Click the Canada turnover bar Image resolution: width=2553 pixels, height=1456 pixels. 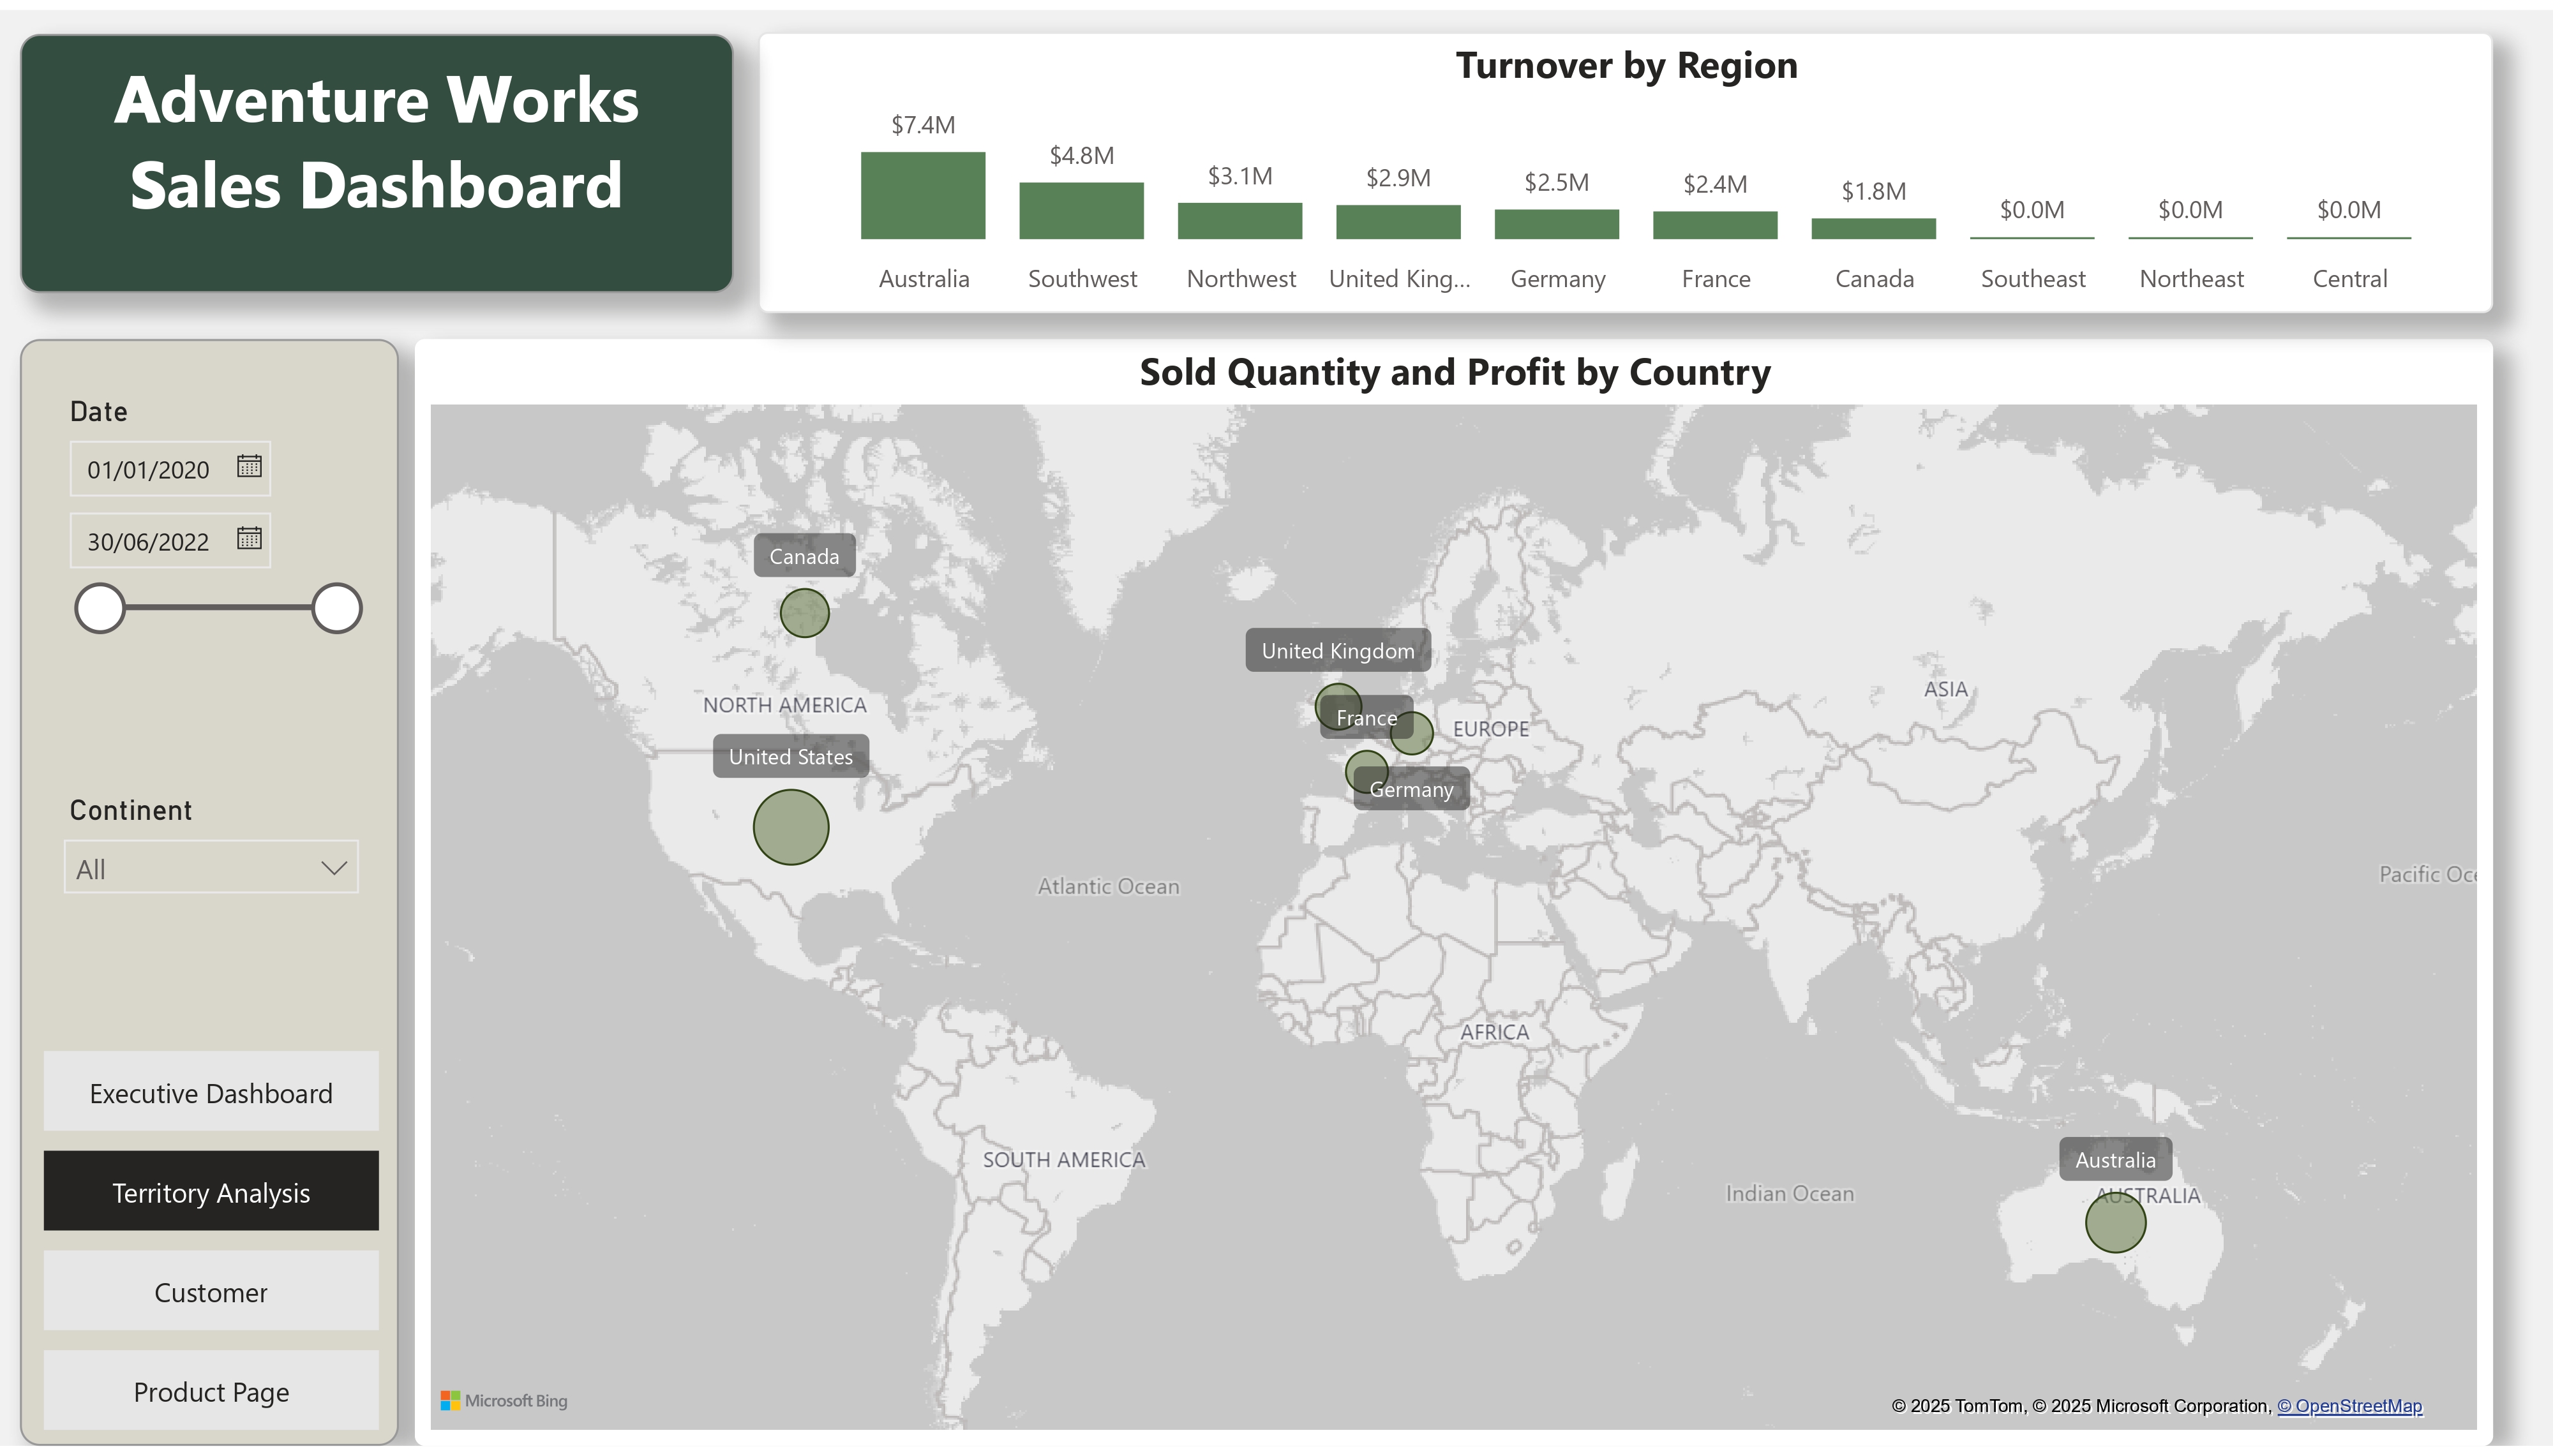click(1874, 229)
